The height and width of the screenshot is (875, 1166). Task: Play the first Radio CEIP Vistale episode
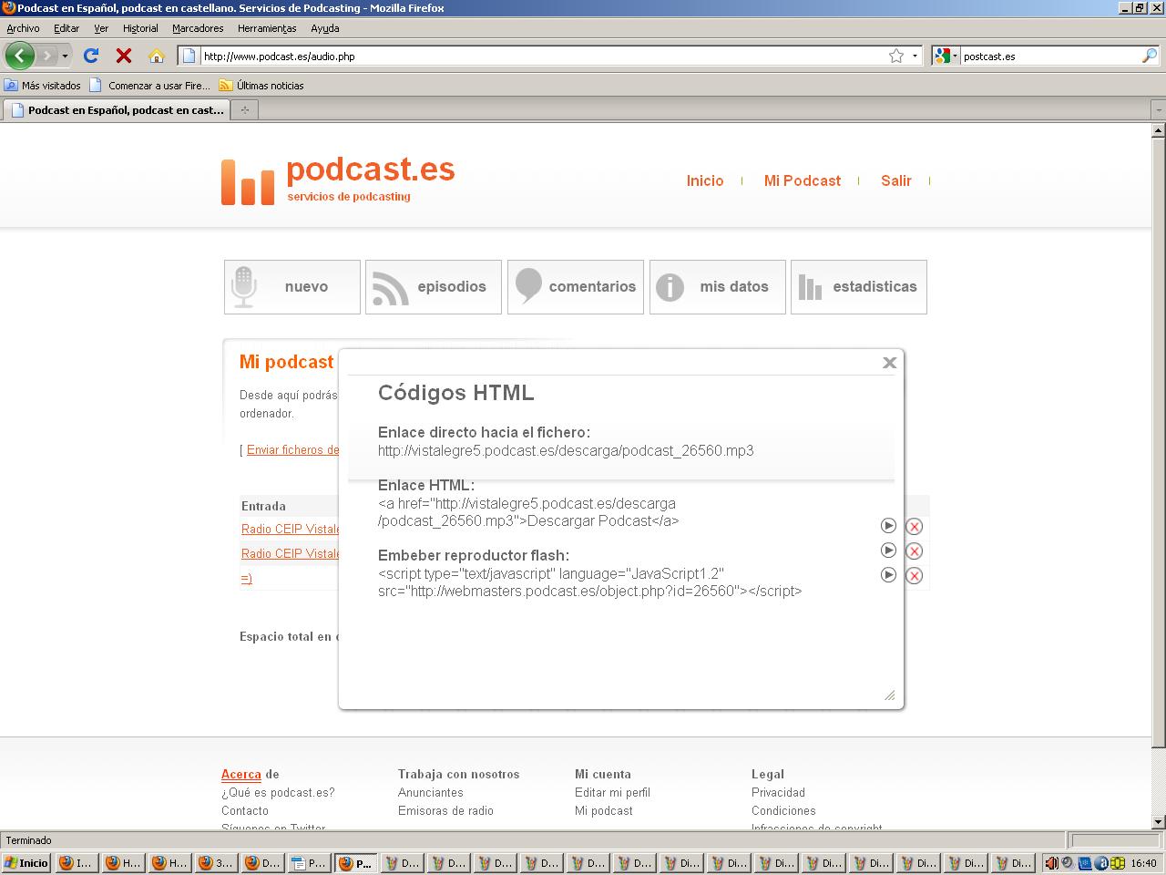888,526
